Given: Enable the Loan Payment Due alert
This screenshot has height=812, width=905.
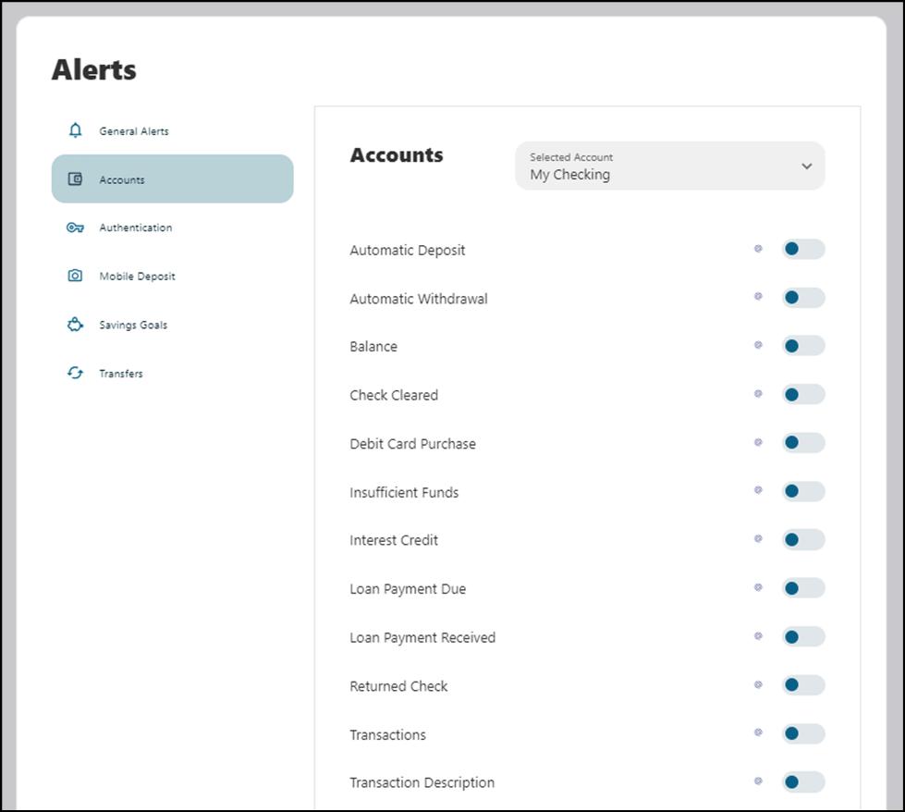Looking at the screenshot, I should point(803,588).
